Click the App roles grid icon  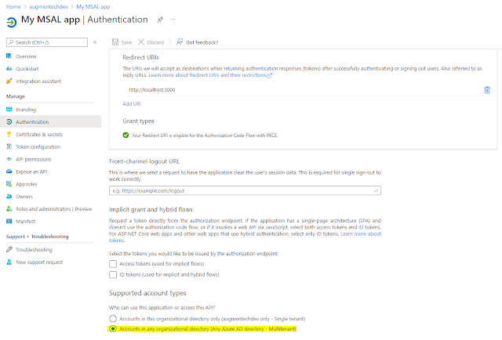click(9, 184)
